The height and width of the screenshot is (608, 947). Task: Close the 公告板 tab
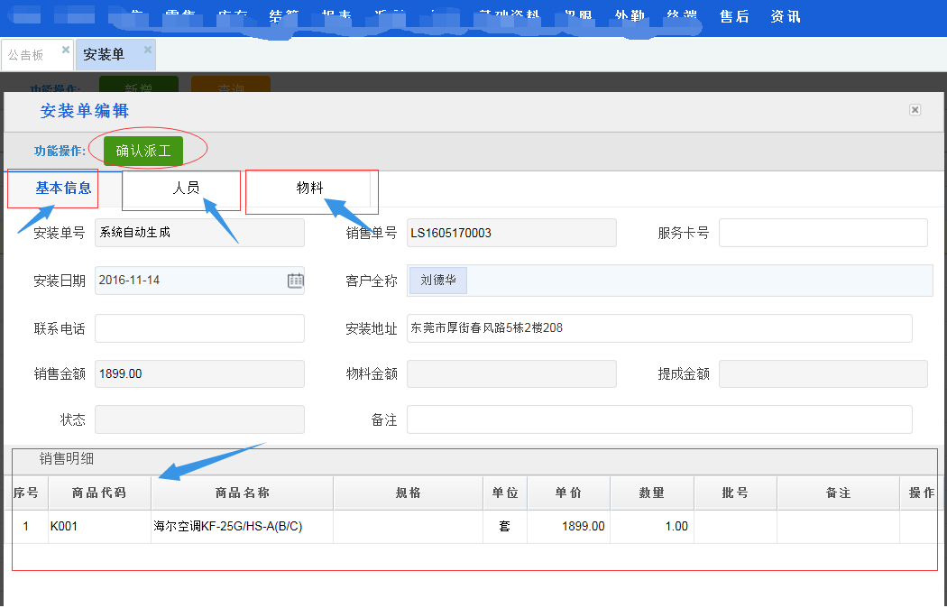click(66, 50)
